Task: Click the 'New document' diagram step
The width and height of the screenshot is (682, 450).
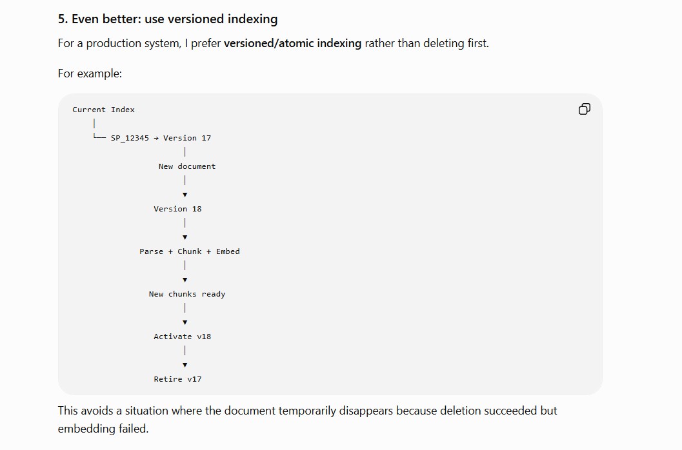Action: click(187, 166)
